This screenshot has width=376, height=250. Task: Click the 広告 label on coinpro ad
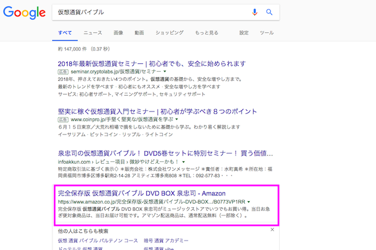coord(63,119)
